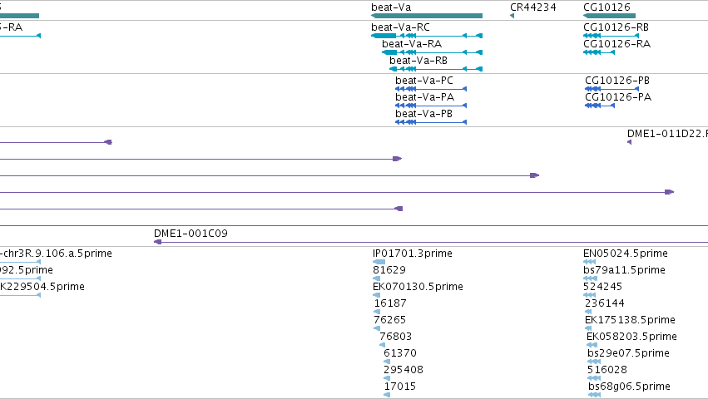Screen dimensions: 708x399
Task: Click the 17015 EST label
Action: tap(400, 387)
